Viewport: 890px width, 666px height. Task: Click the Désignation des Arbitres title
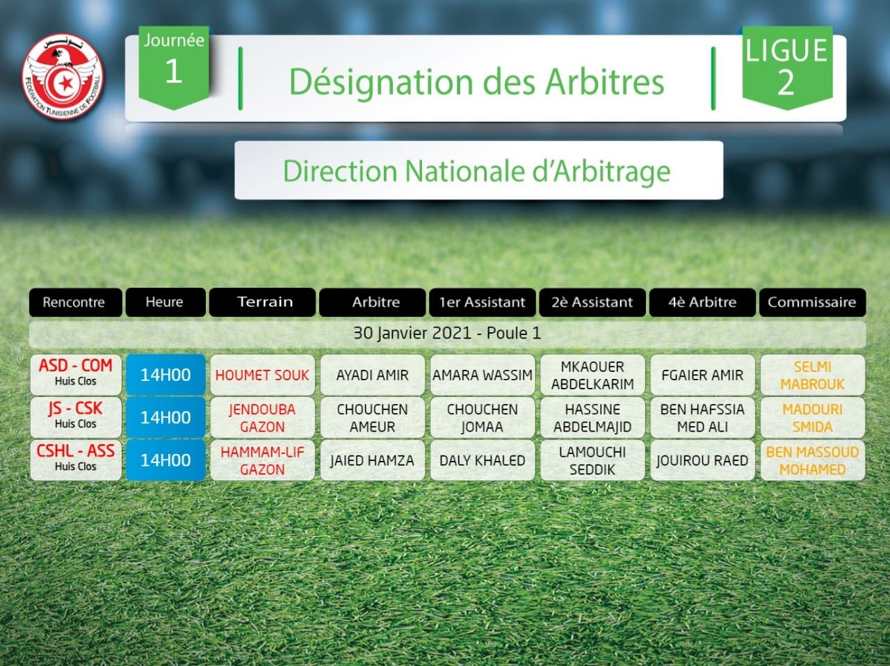[476, 81]
